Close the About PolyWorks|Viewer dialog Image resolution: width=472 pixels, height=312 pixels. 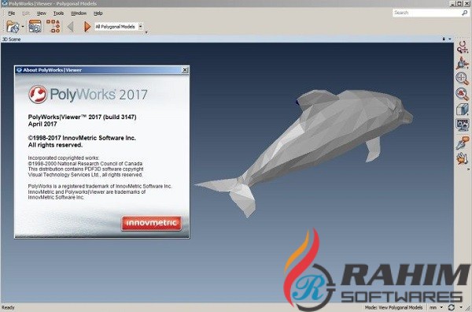pyautogui.click(x=185, y=70)
